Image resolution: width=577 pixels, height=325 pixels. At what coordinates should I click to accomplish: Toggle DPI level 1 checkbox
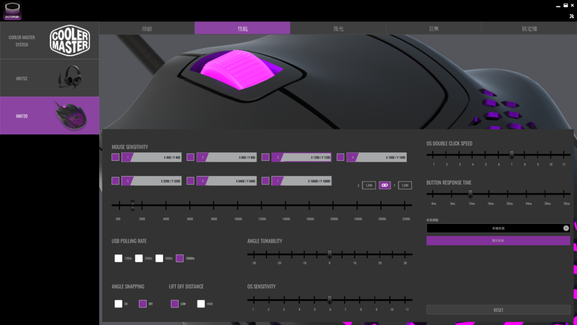(116, 157)
